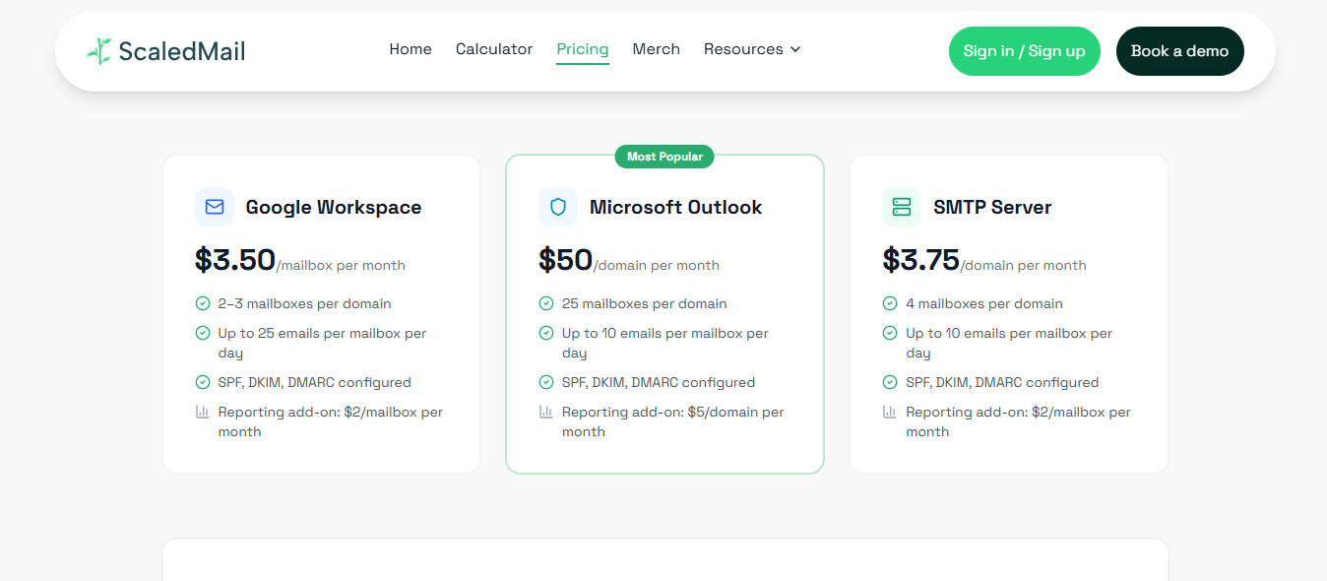Click the $50 price

(566, 260)
